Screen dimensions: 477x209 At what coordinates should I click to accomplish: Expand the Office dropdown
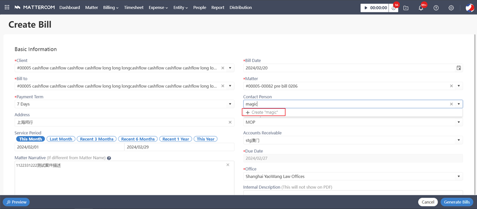coord(458,176)
